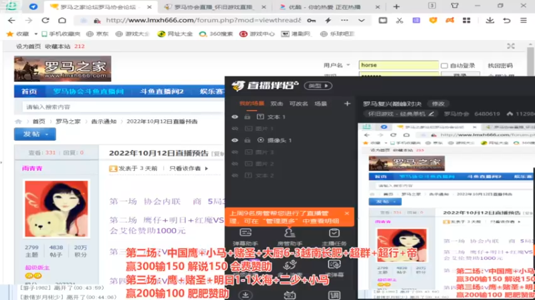Viewport: 535px width, 300px height.
Task: Click the edit pencil next to 怀旧游戏 category
Action: point(431,114)
